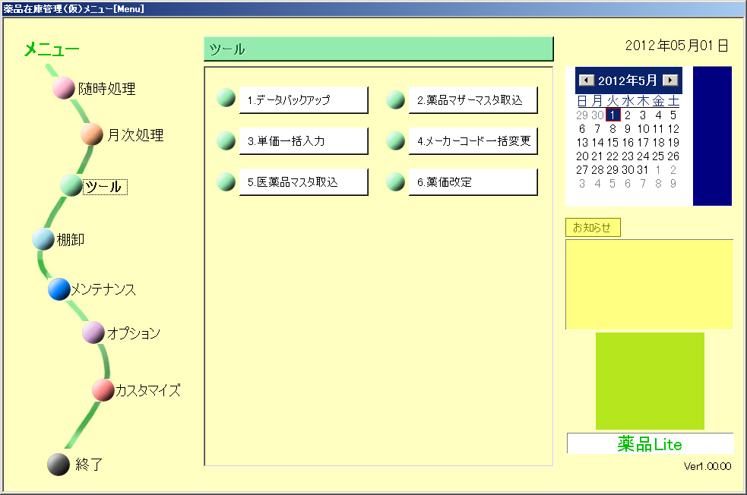Open オプション menu item
Viewport: 747px width, 495px height.
(134, 333)
